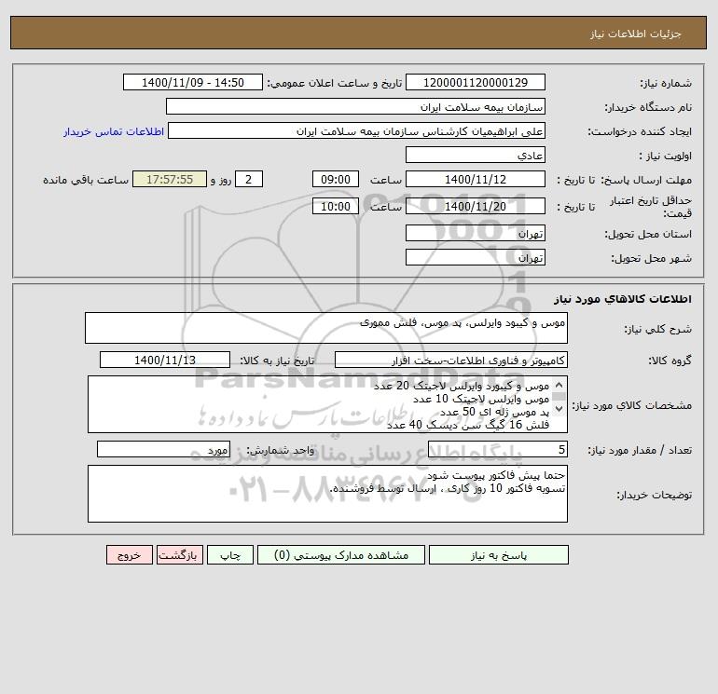Click request creator name field

point(356,130)
